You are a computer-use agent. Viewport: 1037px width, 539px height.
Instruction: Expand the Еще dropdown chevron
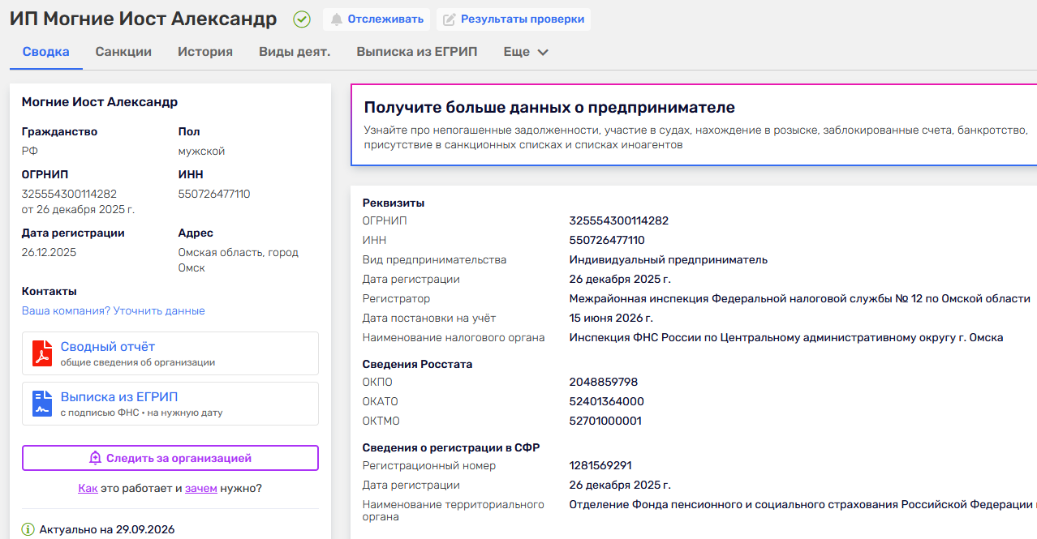(543, 52)
